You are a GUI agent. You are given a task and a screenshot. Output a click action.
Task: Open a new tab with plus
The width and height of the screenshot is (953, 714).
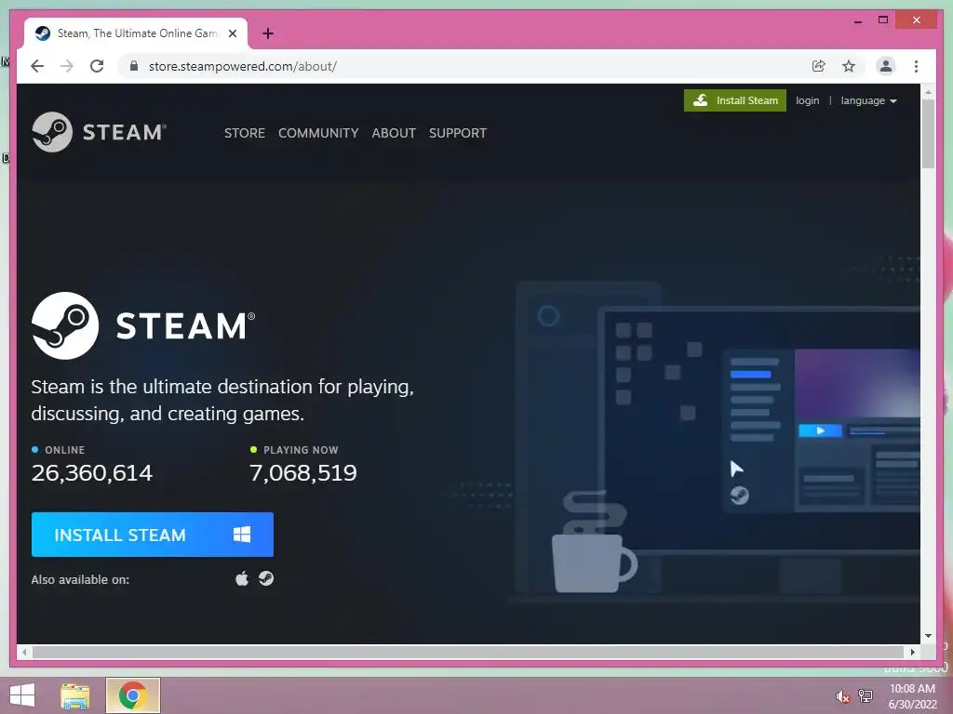[268, 33]
